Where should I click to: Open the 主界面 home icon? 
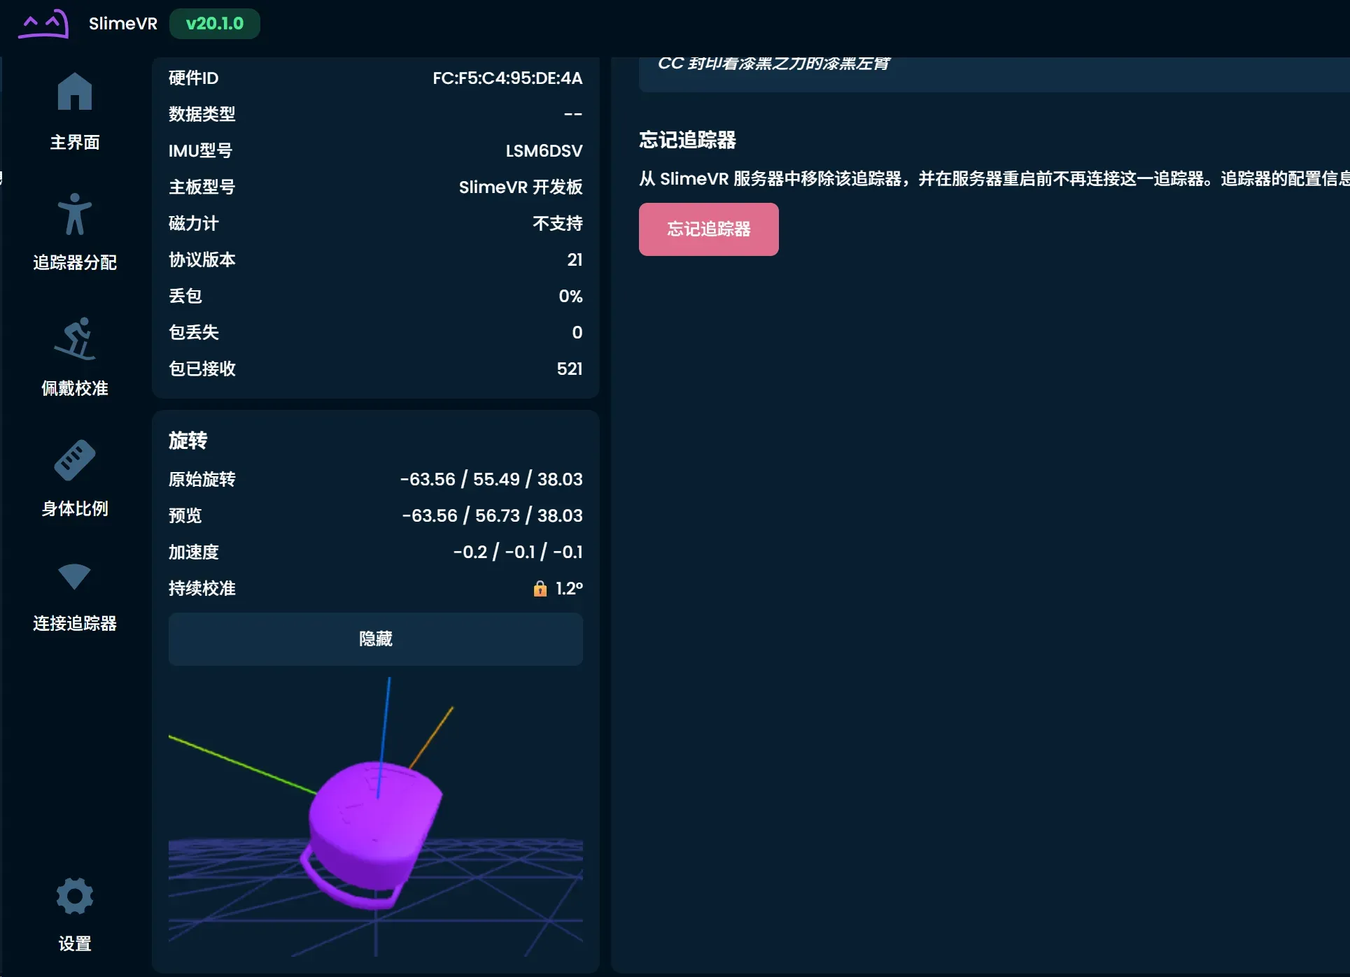point(74,92)
